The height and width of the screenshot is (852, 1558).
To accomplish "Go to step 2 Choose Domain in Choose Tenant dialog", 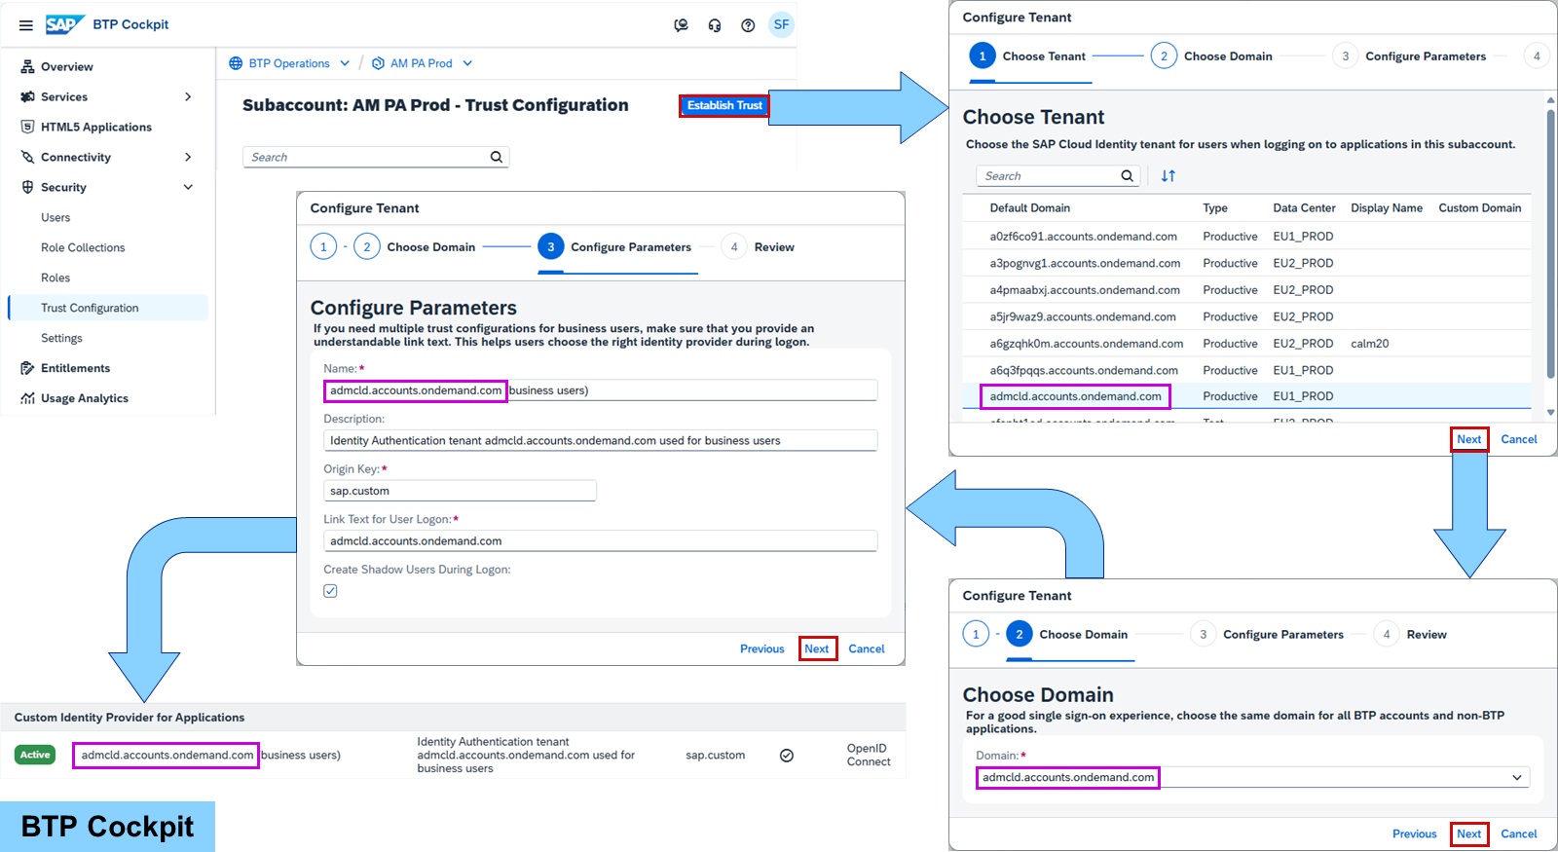I will [x=1211, y=56].
